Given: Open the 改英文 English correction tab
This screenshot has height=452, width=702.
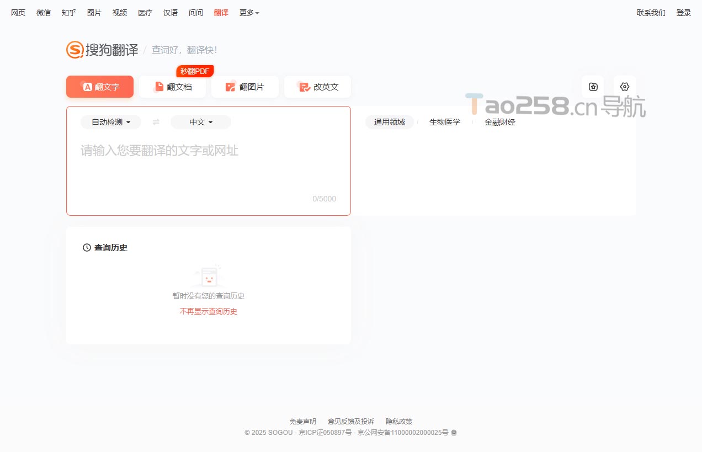Looking at the screenshot, I should coord(317,87).
